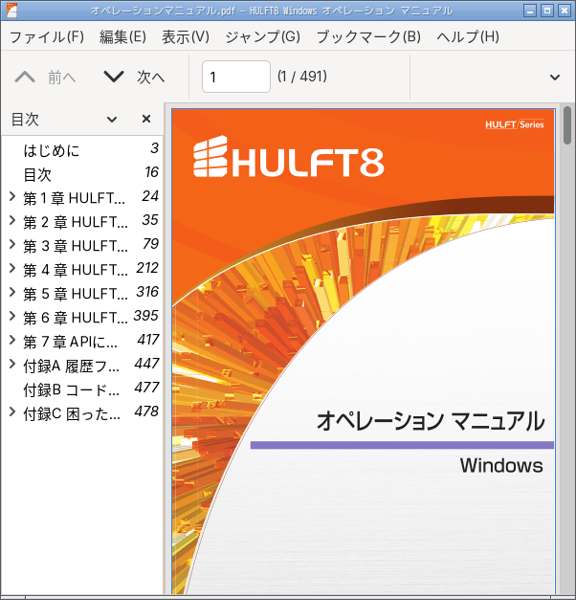This screenshot has height=600, width=576.
Task: Click the page number input field
Action: point(236,77)
